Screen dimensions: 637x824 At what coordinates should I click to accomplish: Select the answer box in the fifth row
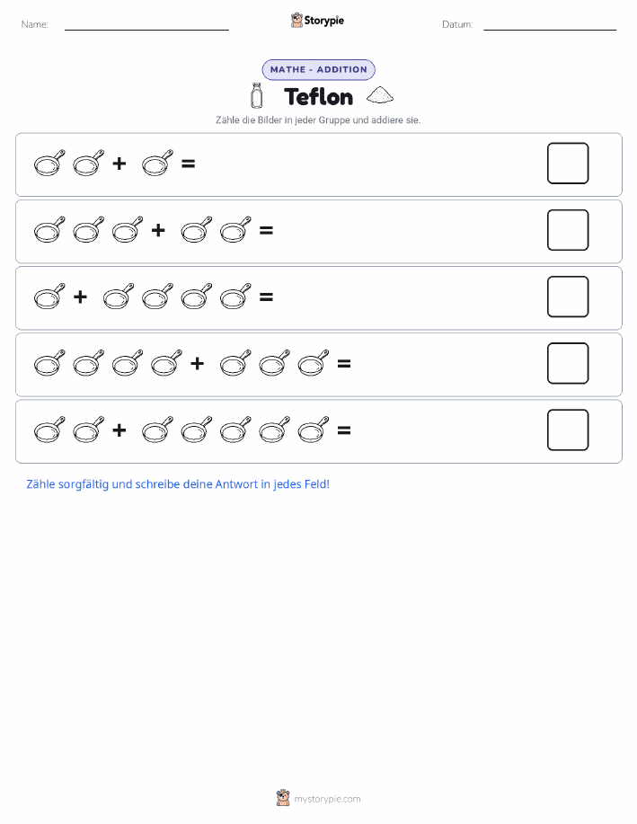[568, 430]
